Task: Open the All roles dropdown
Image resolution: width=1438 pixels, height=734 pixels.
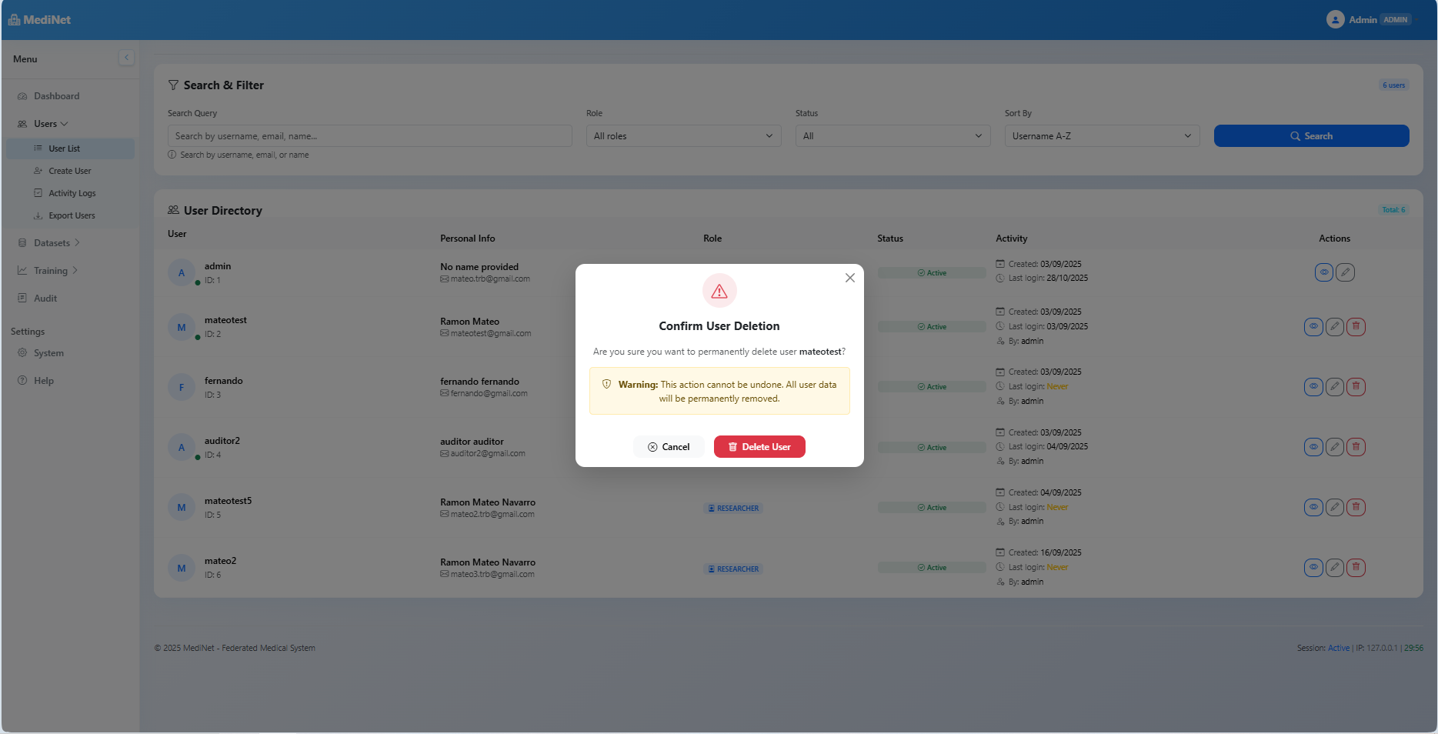Action: click(682, 135)
